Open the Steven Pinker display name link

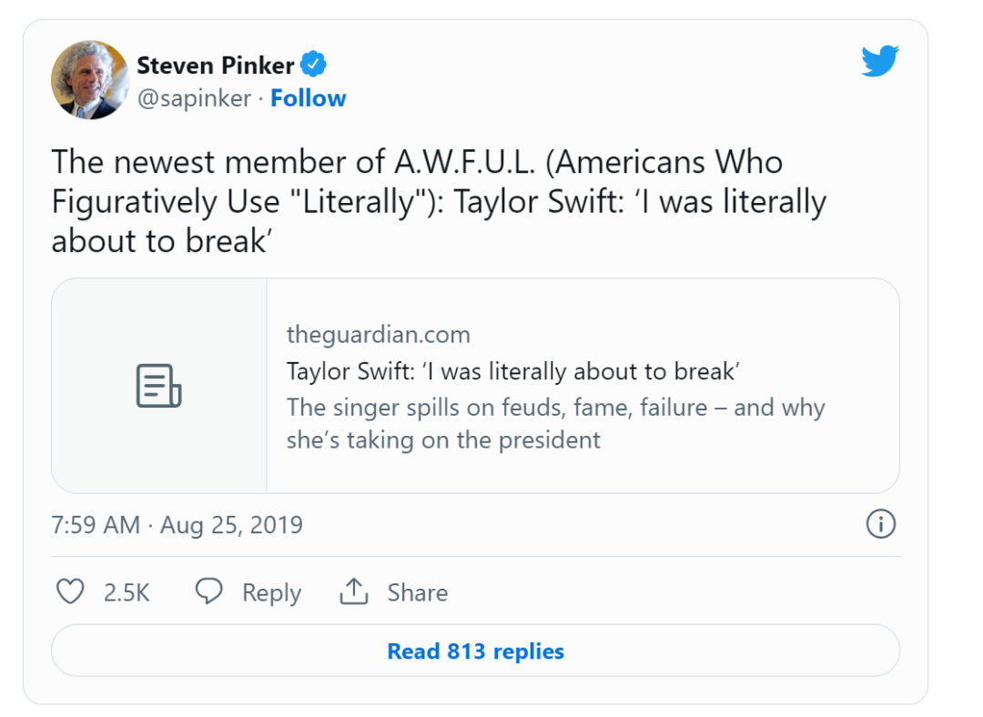(x=216, y=66)
